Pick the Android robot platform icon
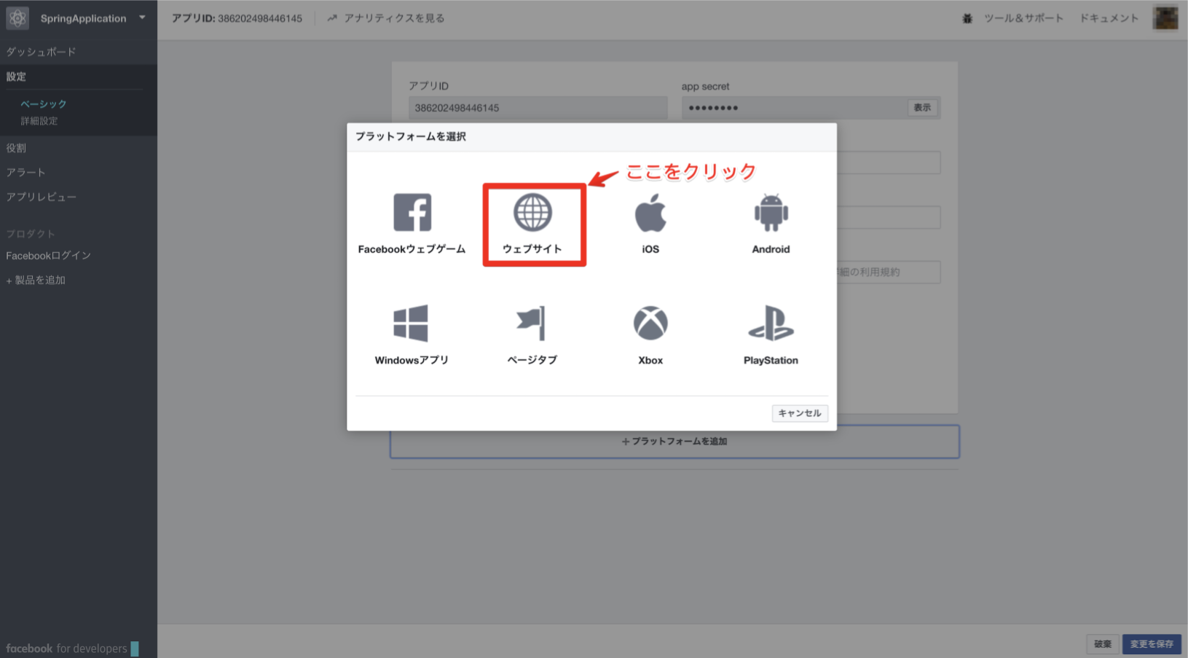This screenshot has width=1188, height=658. click(x=771, y=213)
